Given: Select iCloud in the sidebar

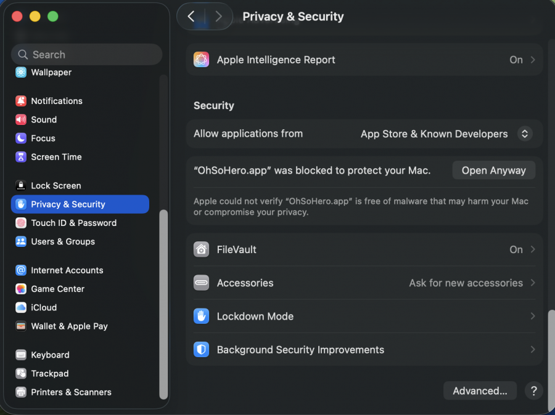Looking at the screenshot, I should (x=80, y=307).
